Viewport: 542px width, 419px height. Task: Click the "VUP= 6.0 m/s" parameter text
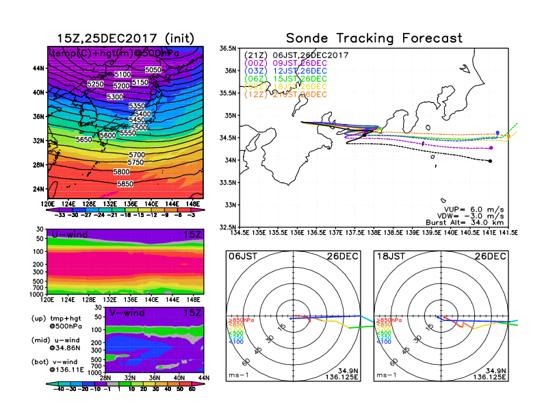[474, 209]
